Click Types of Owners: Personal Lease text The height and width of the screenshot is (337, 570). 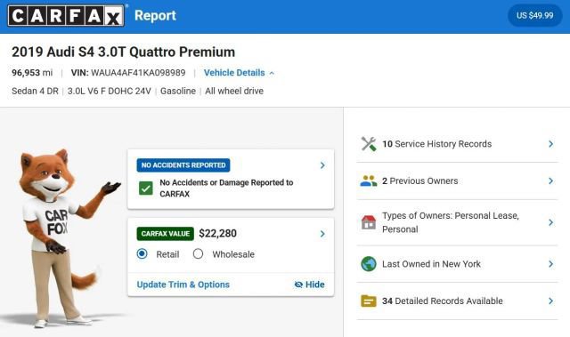pyautogui.click(x=451, y=222)
